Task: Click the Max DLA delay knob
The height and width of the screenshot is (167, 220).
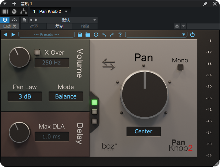Action: 19,132
